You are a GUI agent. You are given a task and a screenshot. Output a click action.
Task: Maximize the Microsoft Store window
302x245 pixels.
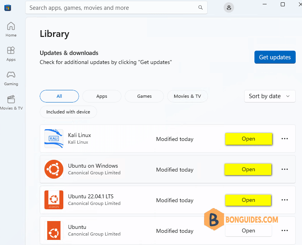pyautogui.click(x=283, y=4)
